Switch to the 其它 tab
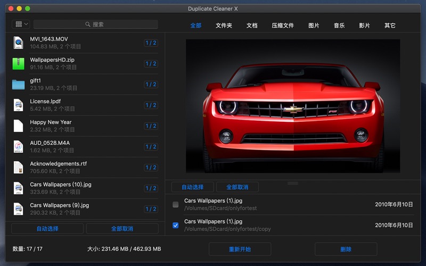The width and height of the screenshot is (426, 266). click(x=390, y=26)
